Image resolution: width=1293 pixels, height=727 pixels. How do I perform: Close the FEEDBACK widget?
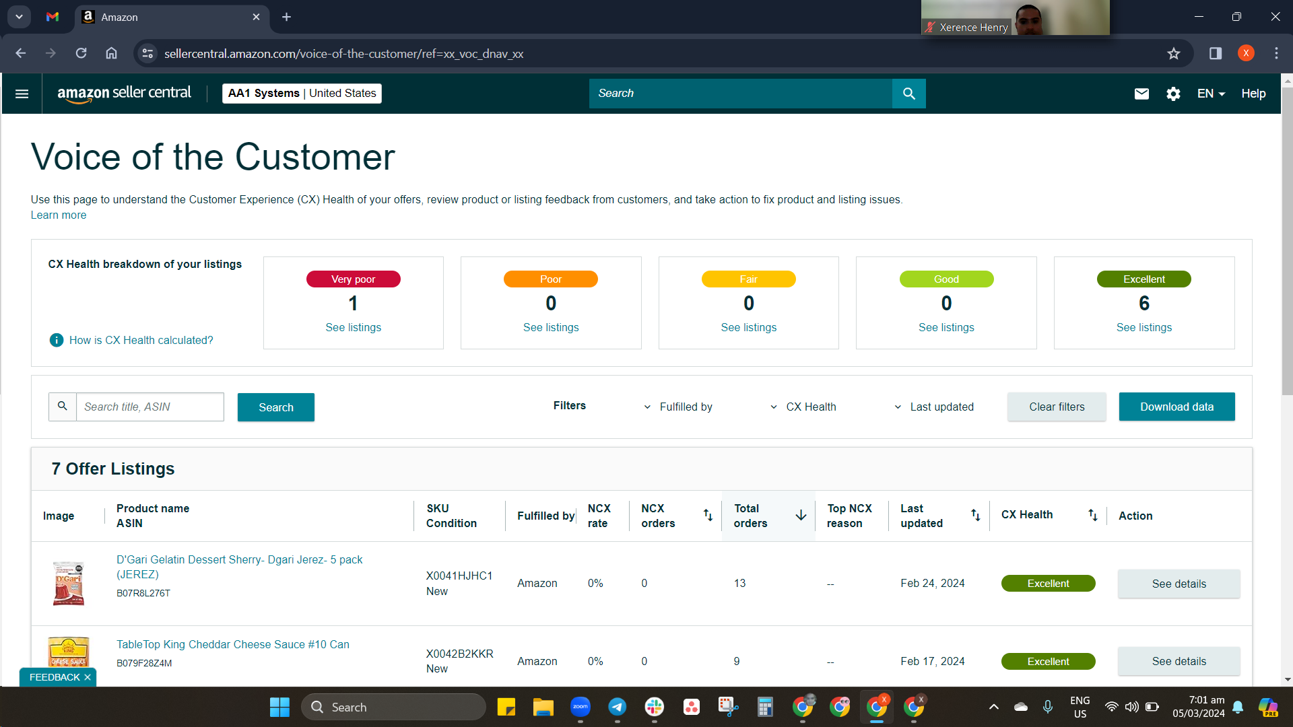coord(88,677)
